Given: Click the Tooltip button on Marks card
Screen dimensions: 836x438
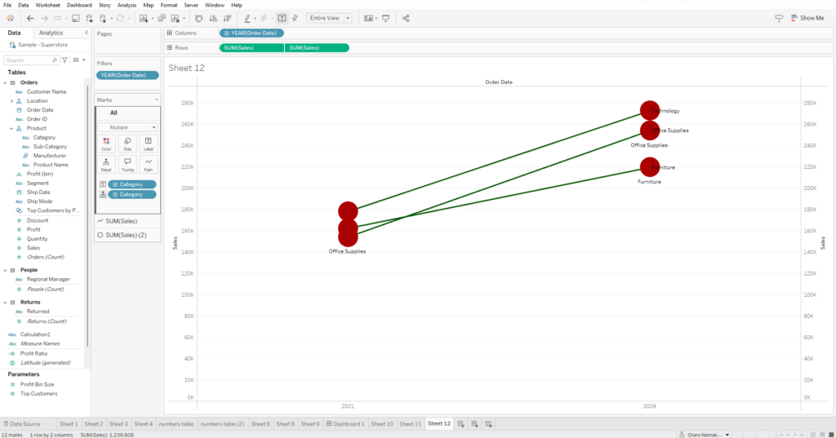Looking at the screenshot, I should (127, 164).
